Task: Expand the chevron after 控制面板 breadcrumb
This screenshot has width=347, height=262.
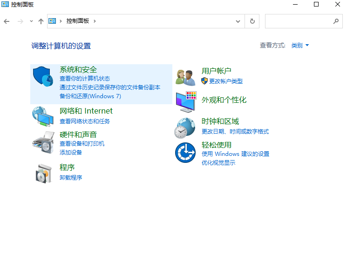Action: click(95, 21)
